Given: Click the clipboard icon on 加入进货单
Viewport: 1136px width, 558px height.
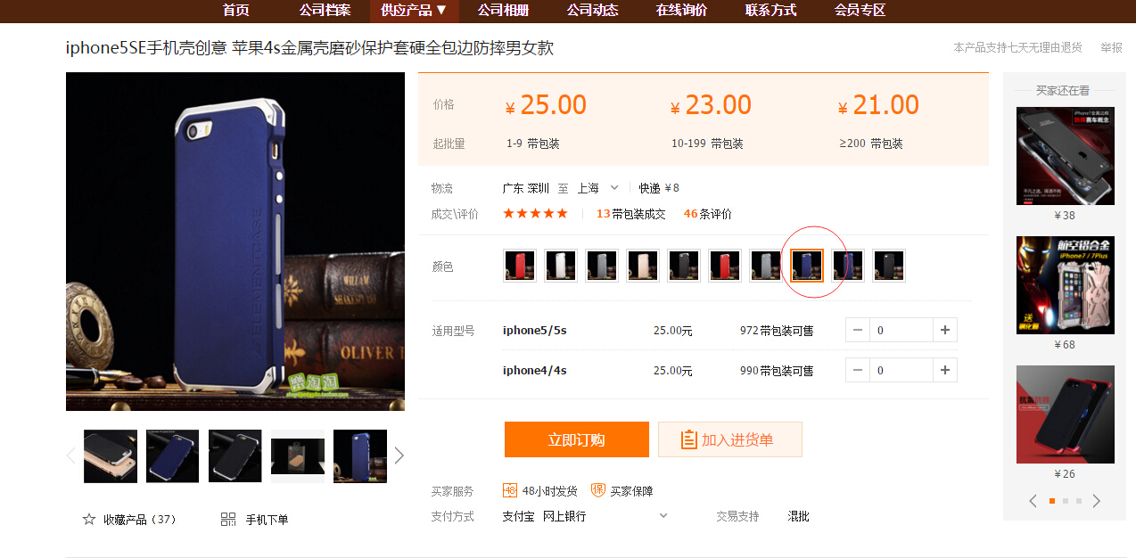Looking at the screenshot, I should pyautogui.click(x=688, y=439).
